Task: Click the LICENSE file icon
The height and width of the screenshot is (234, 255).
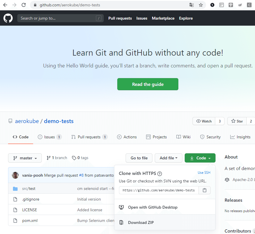Action: tap(15, 210)
